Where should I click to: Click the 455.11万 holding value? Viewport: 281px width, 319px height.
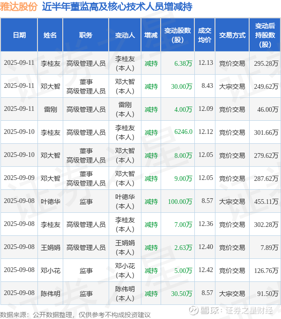[266, 201]
